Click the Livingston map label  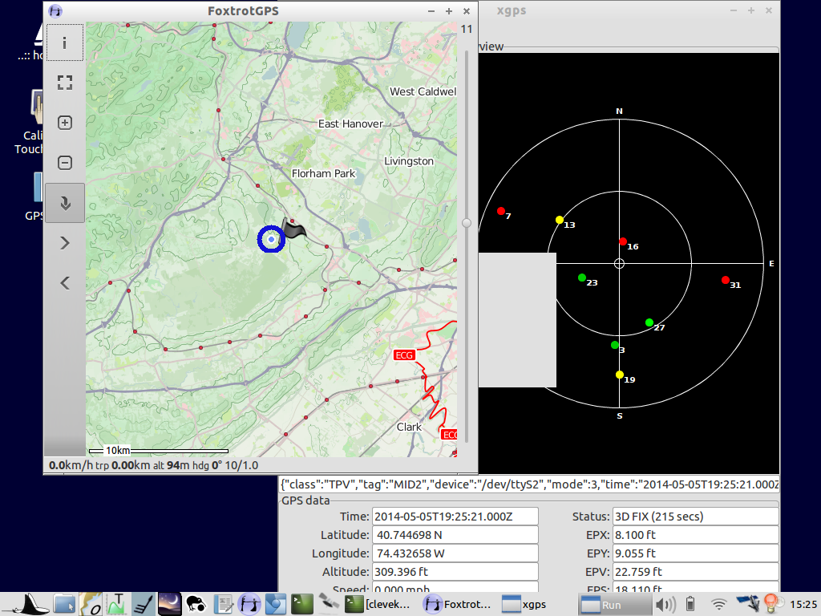[x=409, y=160]
